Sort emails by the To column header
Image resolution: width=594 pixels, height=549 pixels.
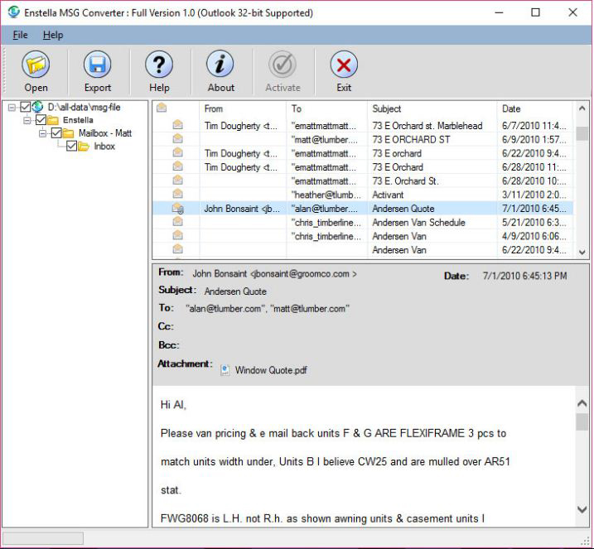coord(326,108)
